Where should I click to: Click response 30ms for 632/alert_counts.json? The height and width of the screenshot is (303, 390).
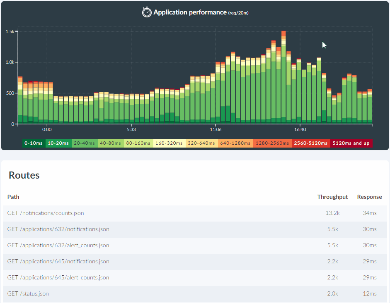point(370,245)
